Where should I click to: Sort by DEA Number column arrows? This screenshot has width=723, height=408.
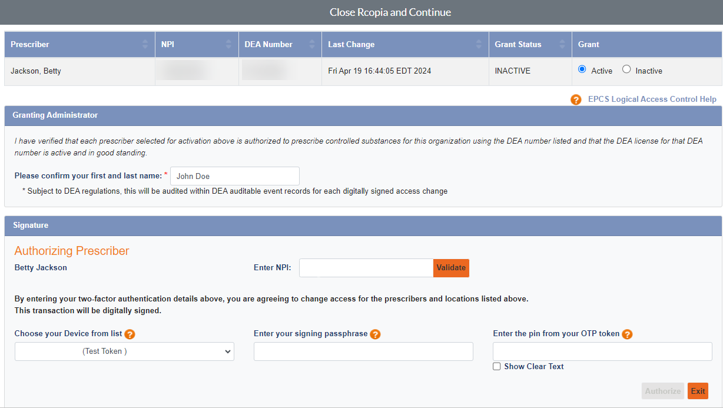312,44
